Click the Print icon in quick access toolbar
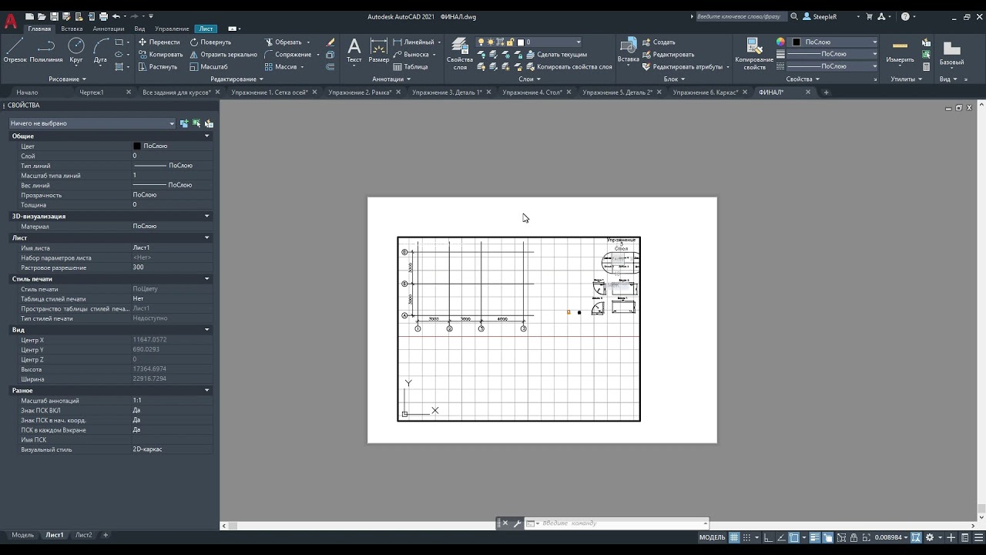The width and height of the screenshot is (986, 555). click(x=103, y=16)
